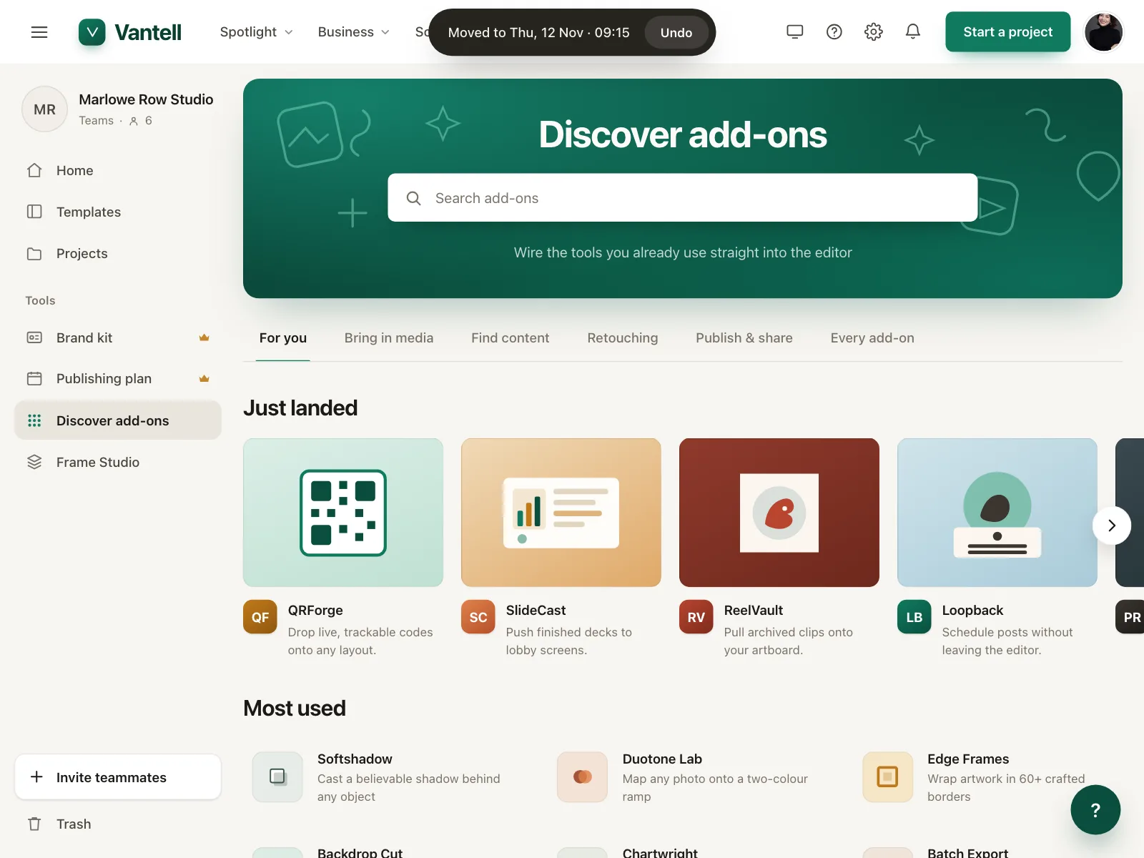Viewport: 1144px width, 858px height.
Task: Click the QF QRForge app badge
Action: [x=260, y=617]
